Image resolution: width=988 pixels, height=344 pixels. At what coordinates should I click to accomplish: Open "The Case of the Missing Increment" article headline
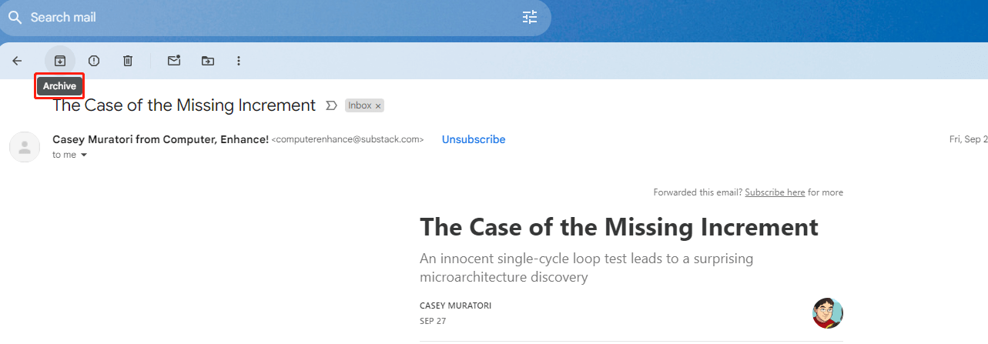[x=618, y=227]
